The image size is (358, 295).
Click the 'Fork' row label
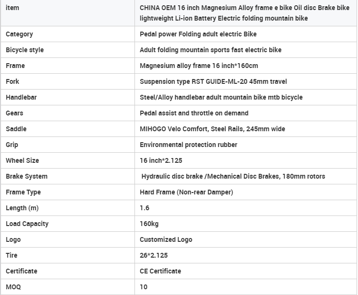tap(12, 81)
